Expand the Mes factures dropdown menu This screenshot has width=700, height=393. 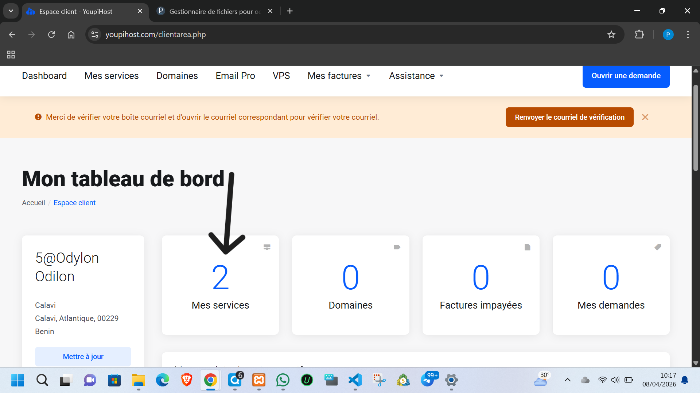[339, 76]
